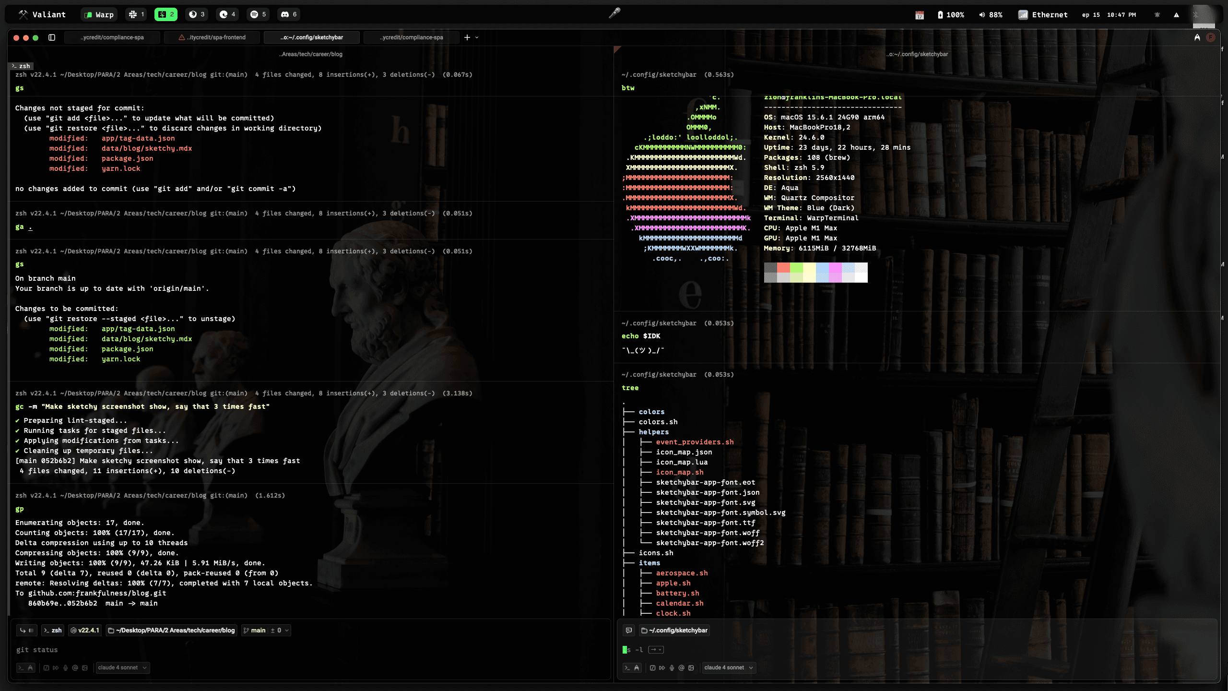Toggle terminal/agent input mode in right pane
The image size is (1228, 691).
632,667
